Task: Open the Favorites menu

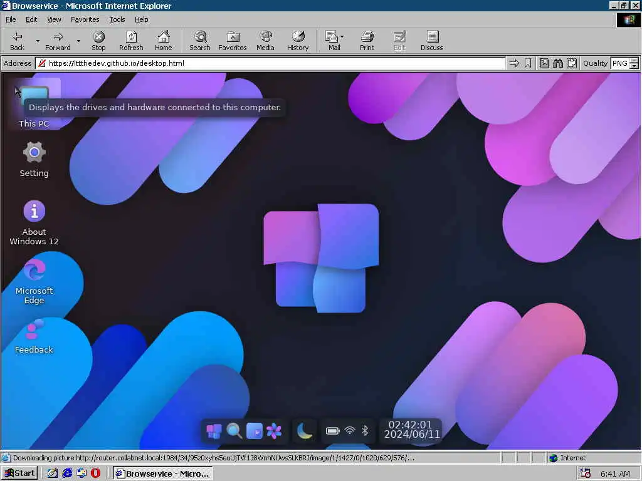Action: (x=85, y=19)
